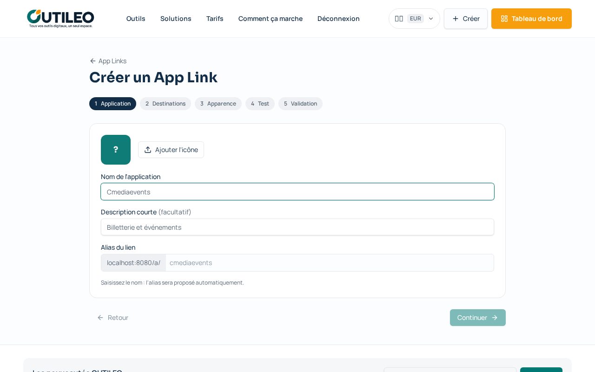Click the upload icon in Ajouter l'icône
This screenshot has height=372, width=595.
point(148,150)
